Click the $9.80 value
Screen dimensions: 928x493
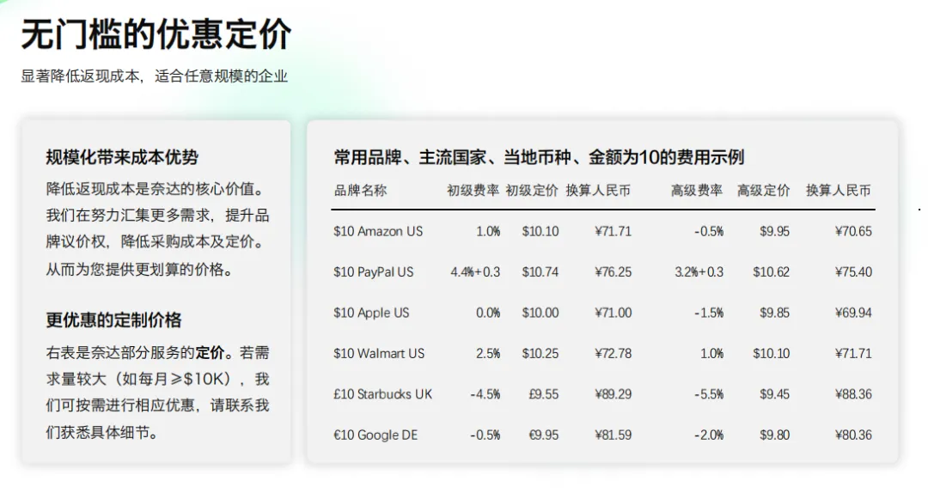point(775,435)
